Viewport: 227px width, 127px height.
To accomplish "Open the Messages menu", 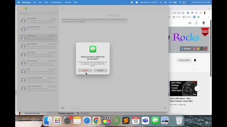I will (26, 2).
